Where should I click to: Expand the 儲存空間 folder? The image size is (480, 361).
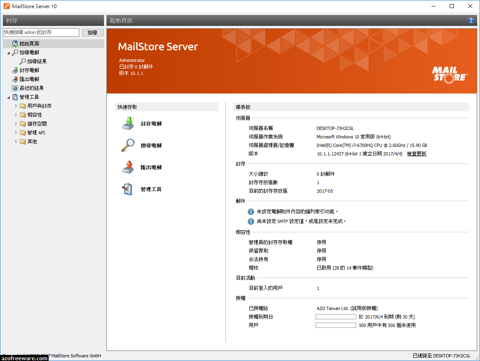click(17, 123)
